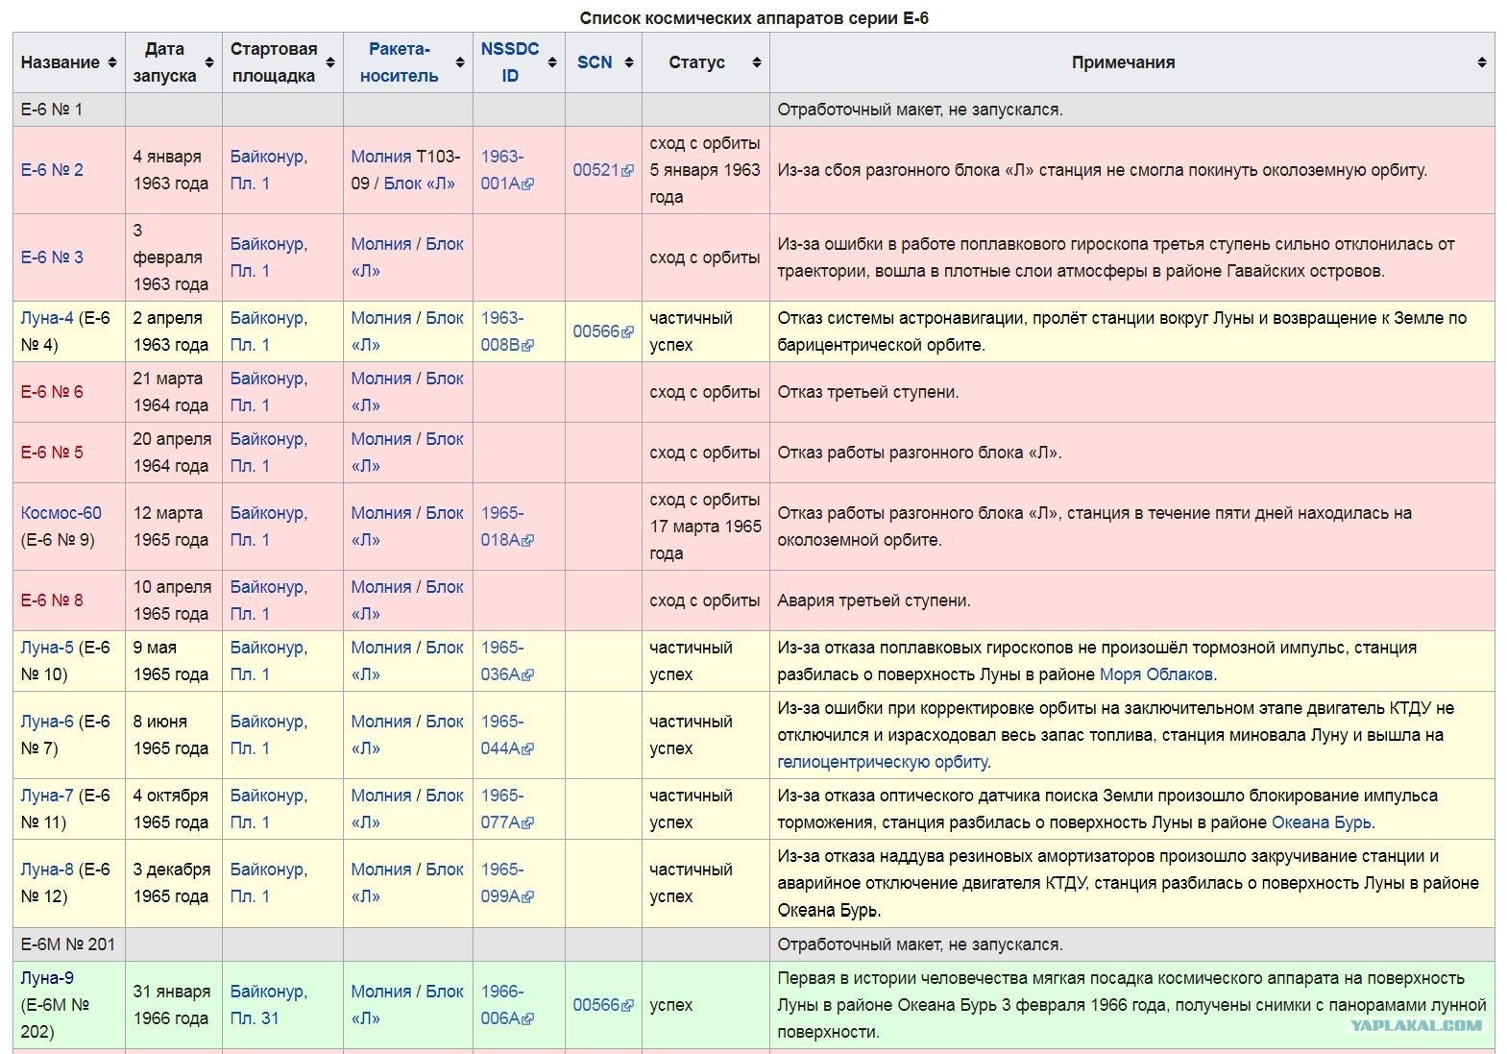Sort by Примечания column arrows
This screenshot has height=1054, width=1507.
coord(1482,62)
